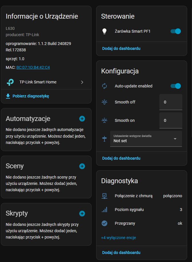Click the L630 model name
Viewport: 192px width, 262px height.
point(10,28)
